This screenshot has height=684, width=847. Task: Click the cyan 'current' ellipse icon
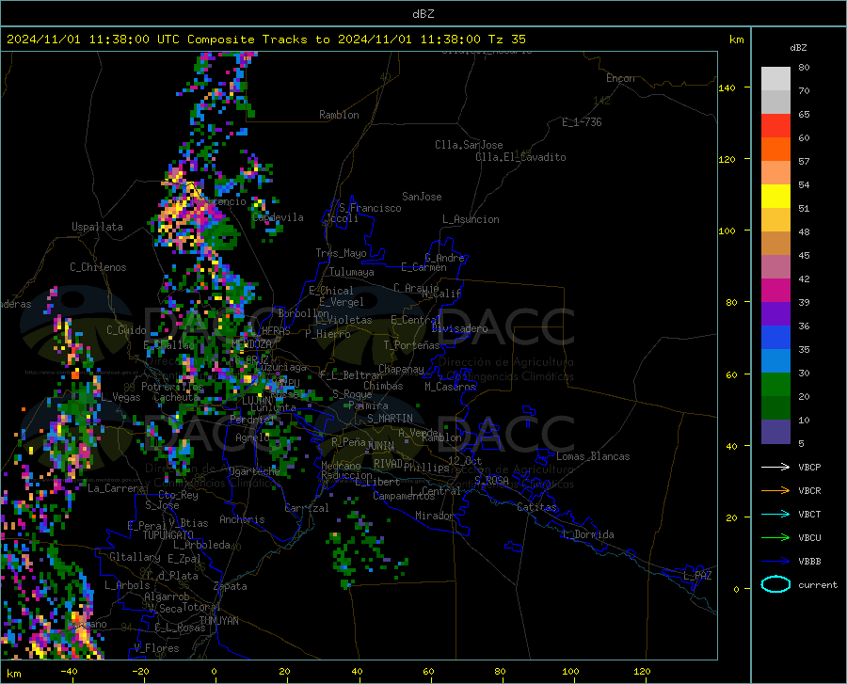[x=775, y=584]
